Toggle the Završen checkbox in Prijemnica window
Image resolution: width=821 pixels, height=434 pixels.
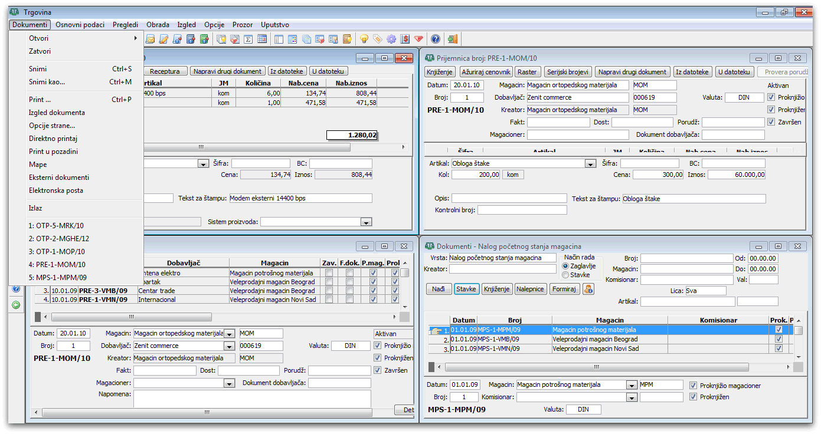tap(771, 122)
